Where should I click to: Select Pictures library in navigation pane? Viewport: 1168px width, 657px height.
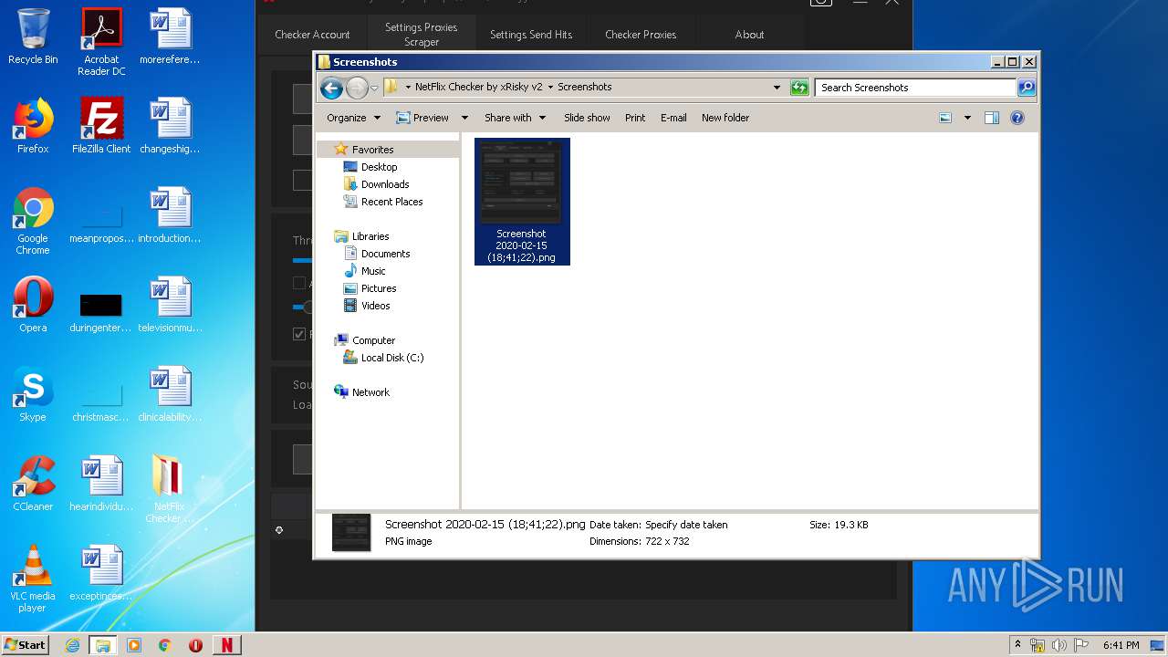[379, 288]
